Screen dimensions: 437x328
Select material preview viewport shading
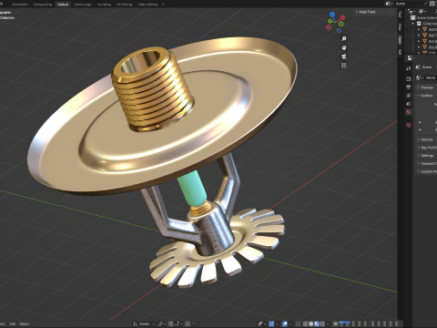pyautogui.click(x=317, y=323)
